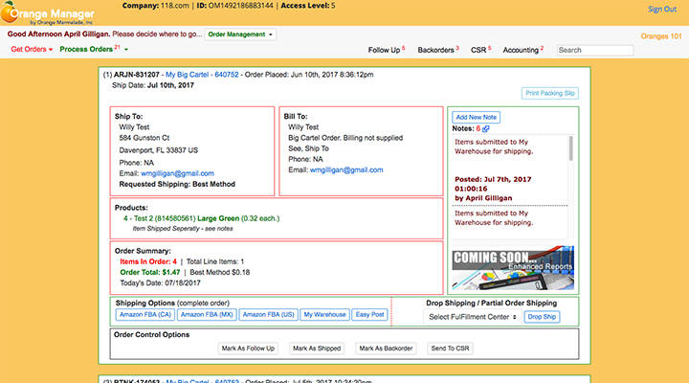Expand the Get Orders menu
Image resolution: width=689 pixels, height=383 pixels.
31,50
